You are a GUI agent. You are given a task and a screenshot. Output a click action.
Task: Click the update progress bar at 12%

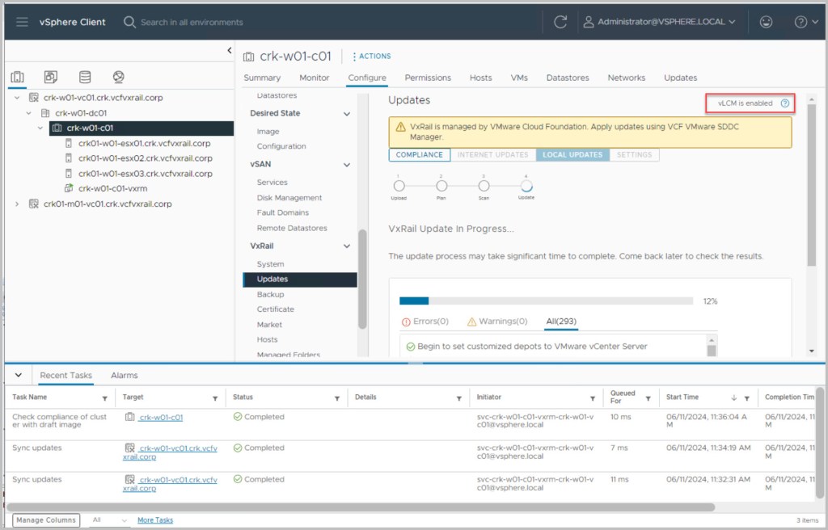tap(546, 301)
